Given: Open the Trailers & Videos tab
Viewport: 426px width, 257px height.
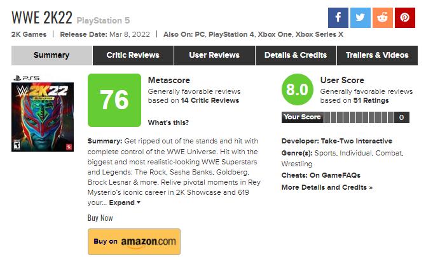Looking at the screenshot, I should tap(377, 55).
